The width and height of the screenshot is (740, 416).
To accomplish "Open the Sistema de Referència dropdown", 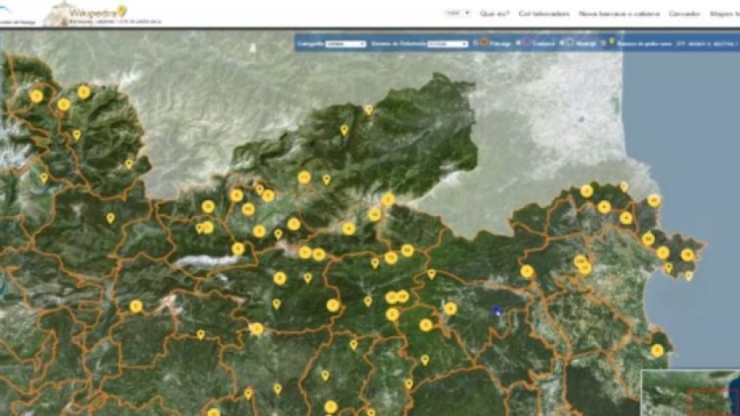I will [453, 42].
